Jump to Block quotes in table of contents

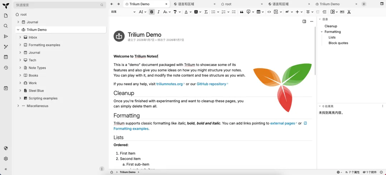coord(338,43)
